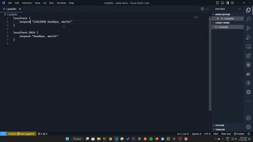
Task: Click the VS Code logo in title bar
Action: pos(3,3)
